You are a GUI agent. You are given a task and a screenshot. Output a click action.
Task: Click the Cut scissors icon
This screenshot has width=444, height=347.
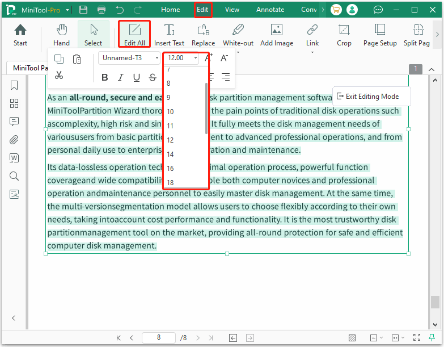point(59,75)
